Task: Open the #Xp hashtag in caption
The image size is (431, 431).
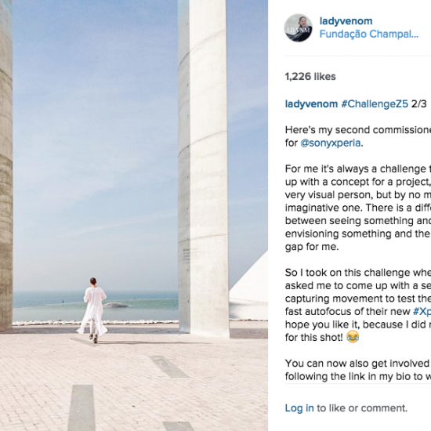Action: coord(422,311)
